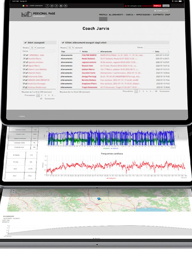
Task: Click the LinkedIn social icon
Action: tap(66, 6)
